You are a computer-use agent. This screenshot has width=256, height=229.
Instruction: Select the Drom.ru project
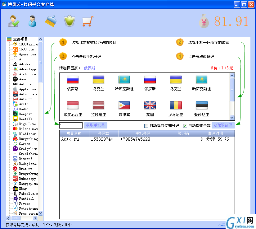(x=25, y=169)
